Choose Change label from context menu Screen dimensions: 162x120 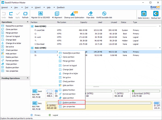pos(72,69)
